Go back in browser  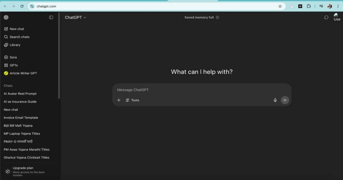(x=5, y=6)
